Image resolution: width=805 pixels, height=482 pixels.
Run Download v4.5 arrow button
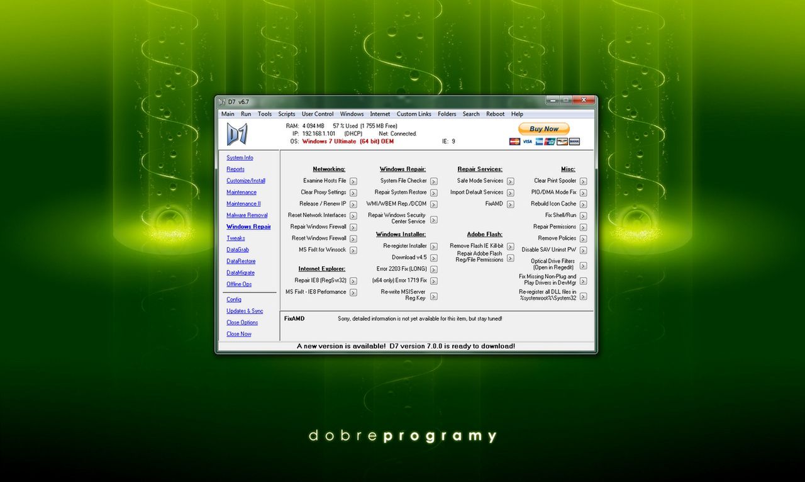pyautogui.click(x=433, y=258)
